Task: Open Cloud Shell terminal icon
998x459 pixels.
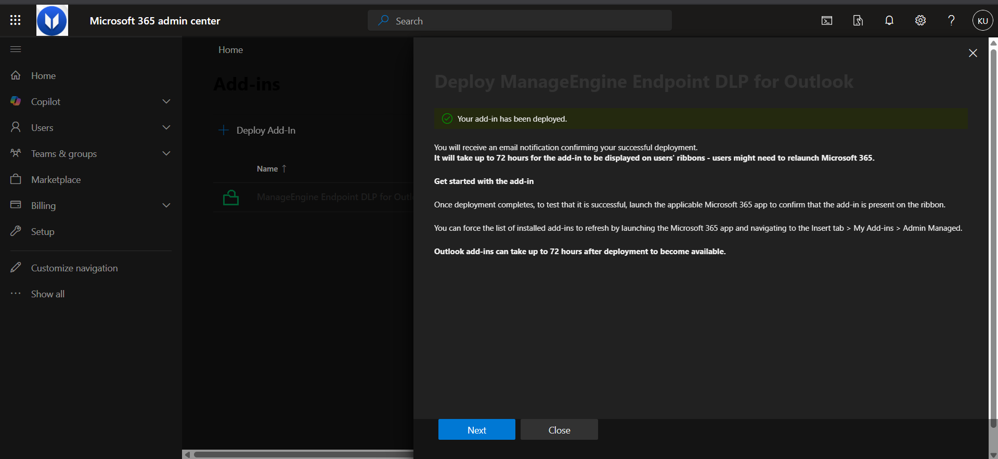Action: click(827, 20)
